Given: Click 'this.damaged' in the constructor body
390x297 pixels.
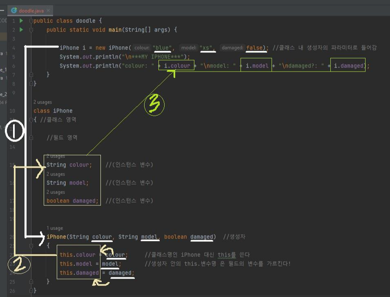Looking at the screenshot, I should [79, 272].
